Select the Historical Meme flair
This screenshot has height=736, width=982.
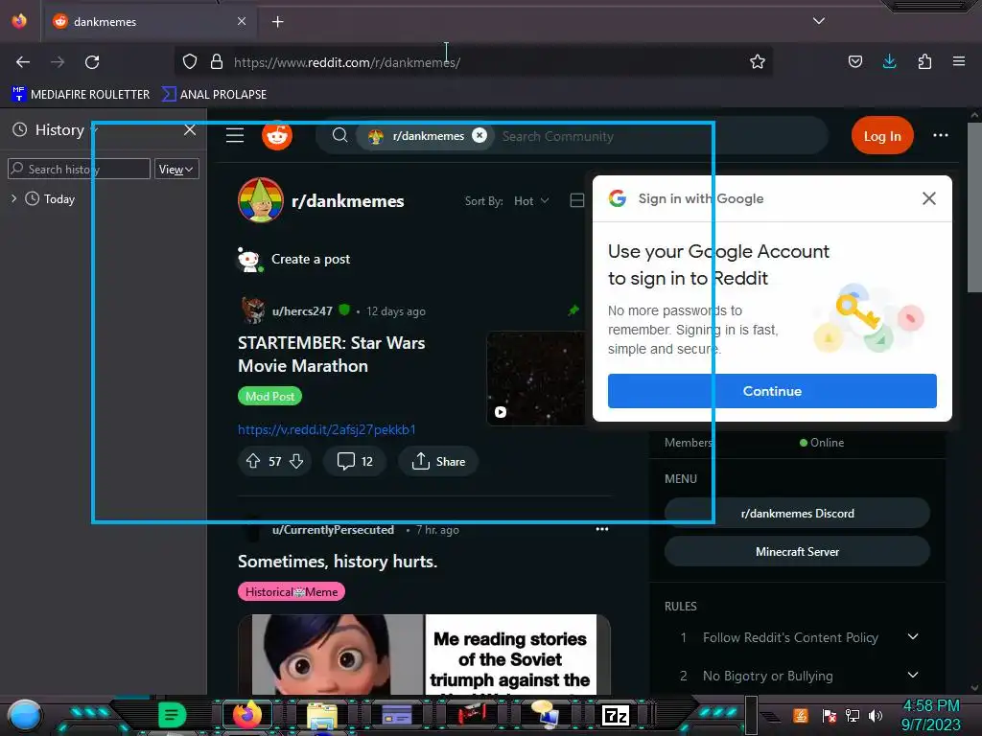(x=292, y=591)
